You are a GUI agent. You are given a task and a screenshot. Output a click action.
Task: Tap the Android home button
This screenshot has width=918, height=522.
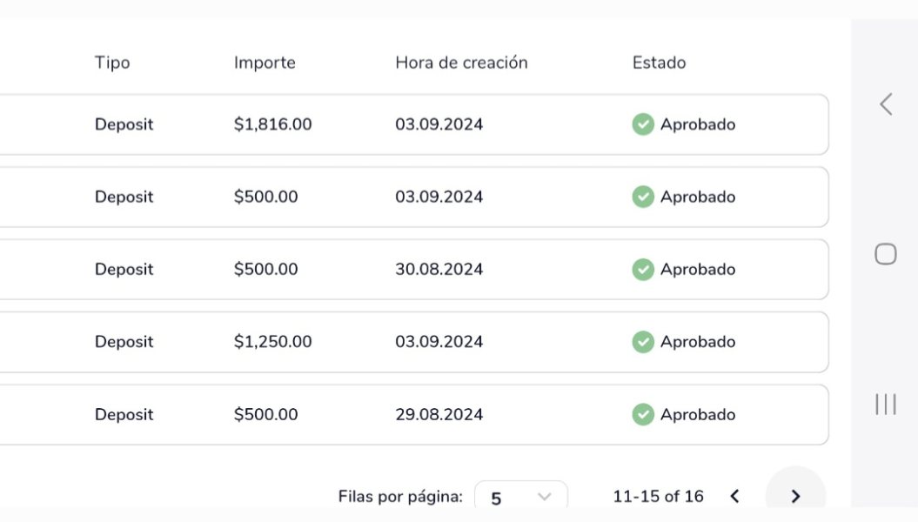click(886, 254)
